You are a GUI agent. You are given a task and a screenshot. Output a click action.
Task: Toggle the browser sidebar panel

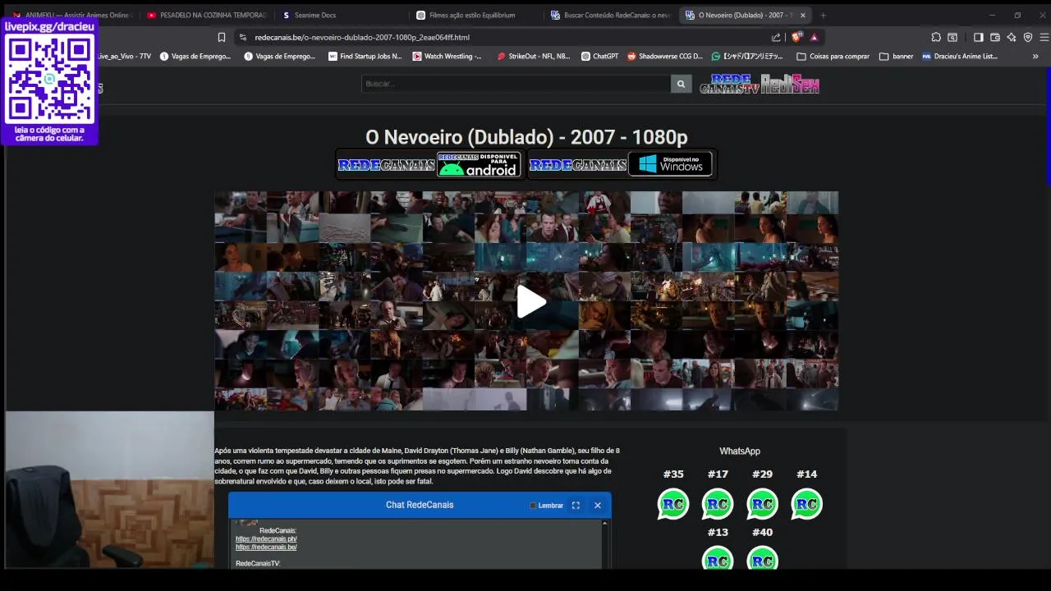coord(979,37)
